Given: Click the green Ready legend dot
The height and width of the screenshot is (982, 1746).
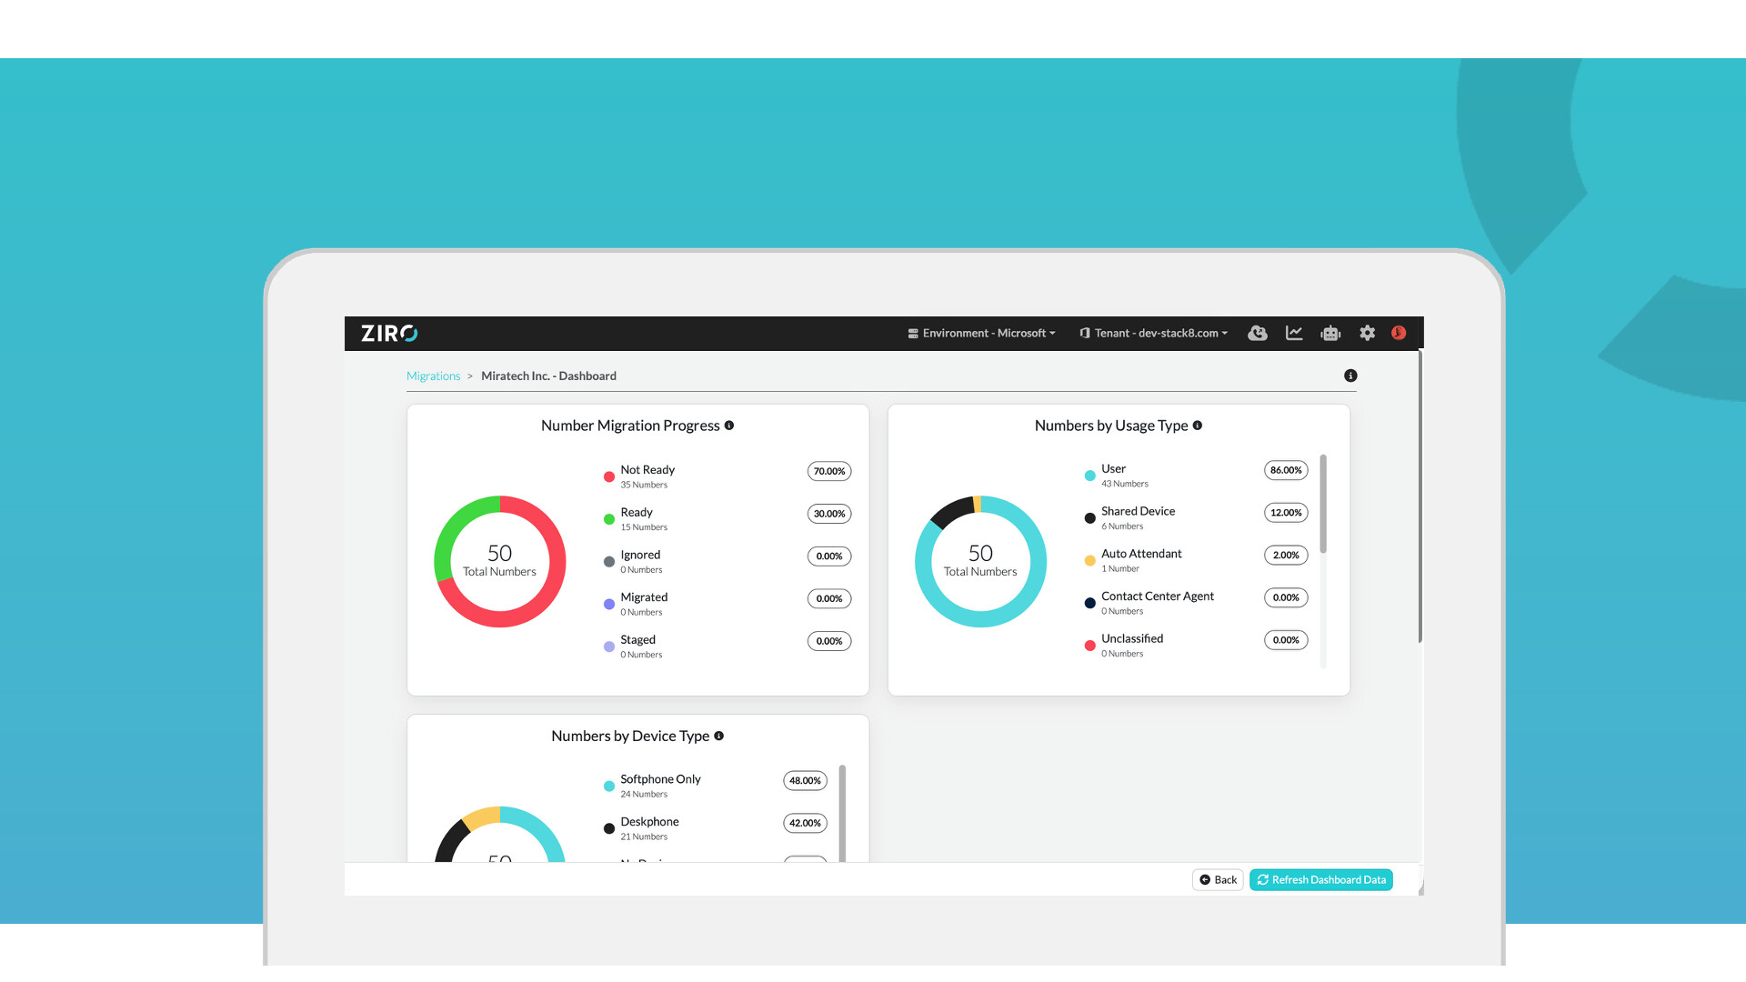Looking at the screenshot, I should [x=609, y=519].
